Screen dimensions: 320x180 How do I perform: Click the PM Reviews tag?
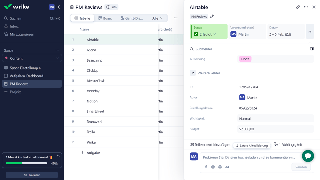pyautogui.click(x=199, y=16)
